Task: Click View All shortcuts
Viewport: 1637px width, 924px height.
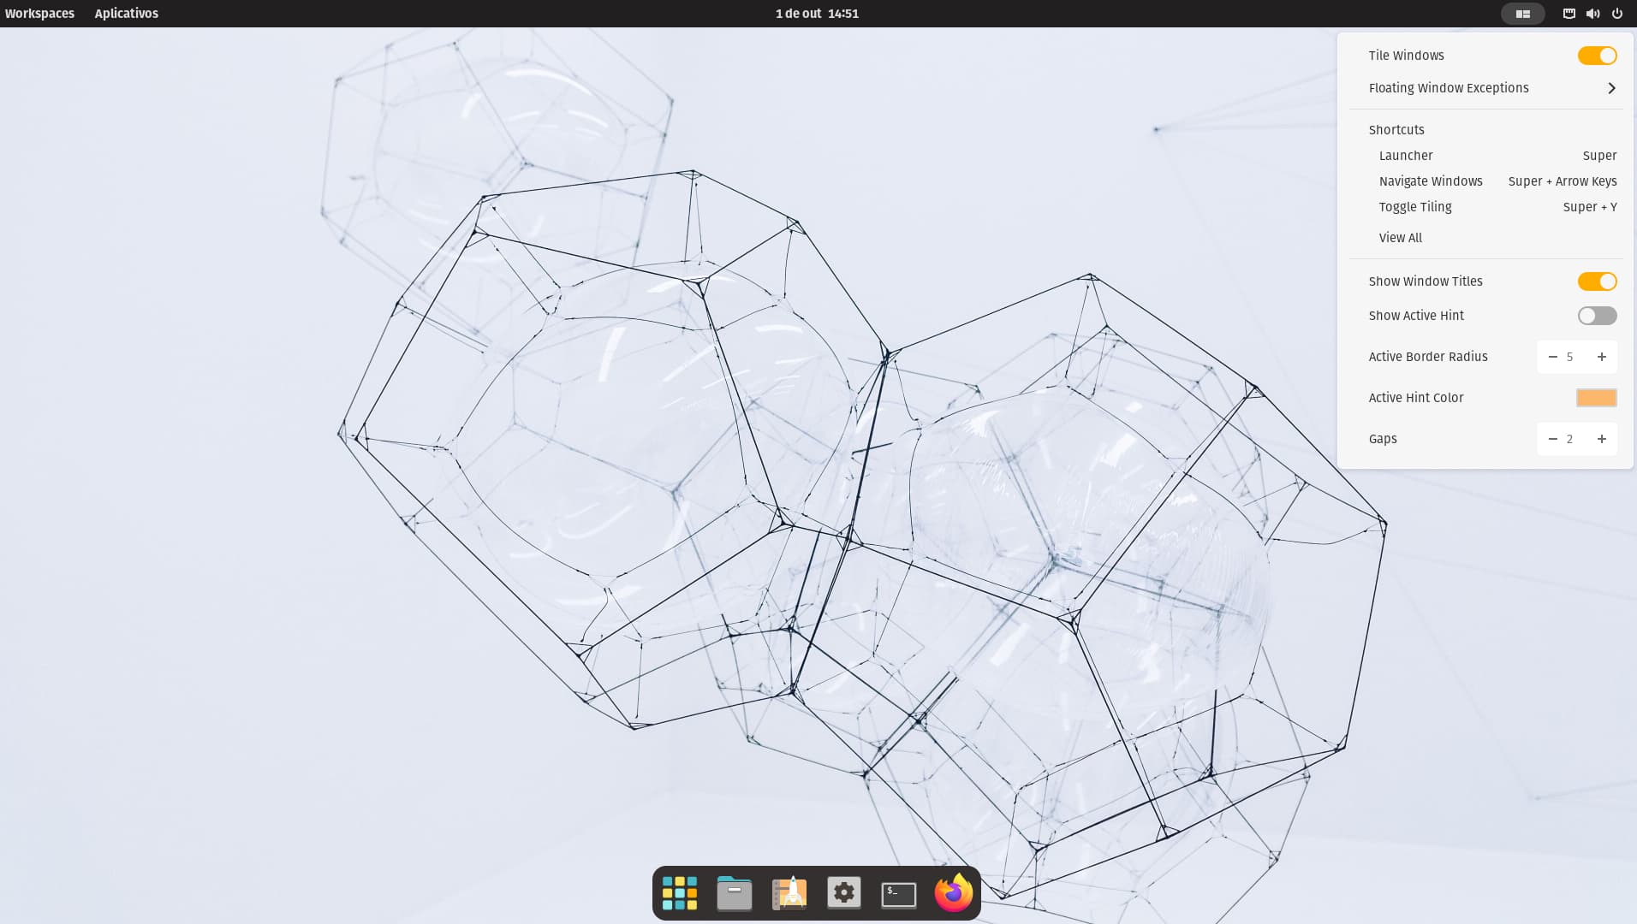Action: (1400, 238)
